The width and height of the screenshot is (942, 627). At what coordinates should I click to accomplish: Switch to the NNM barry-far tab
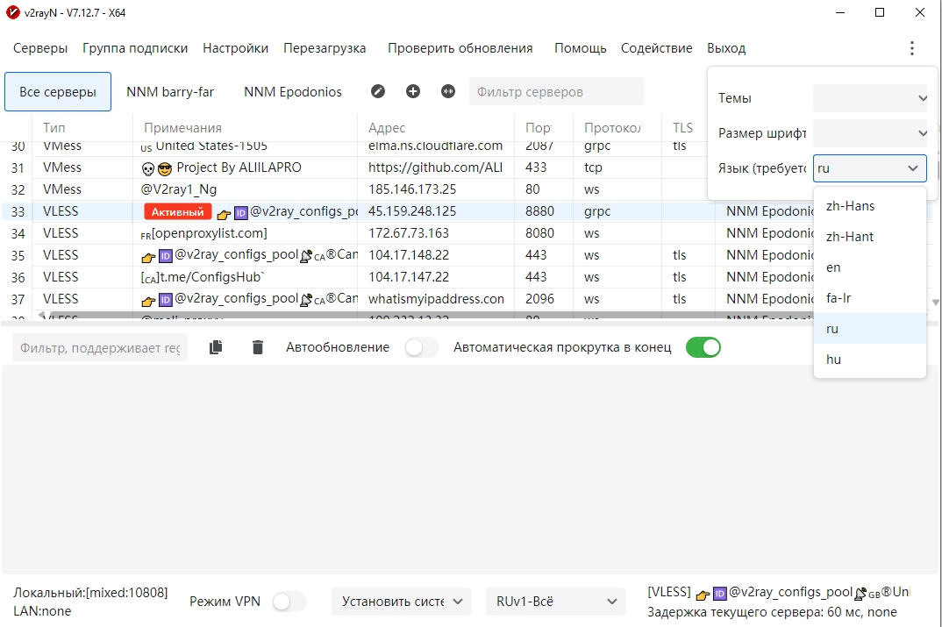[x=170, y=92]
